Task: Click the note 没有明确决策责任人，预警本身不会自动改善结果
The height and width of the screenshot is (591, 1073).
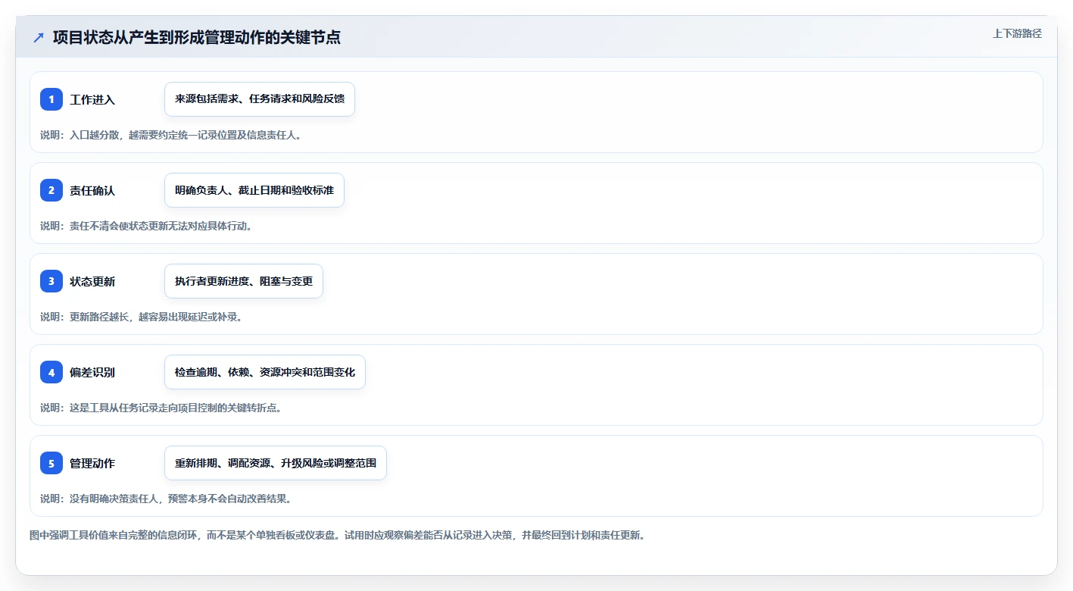Action: coord(166,499)
